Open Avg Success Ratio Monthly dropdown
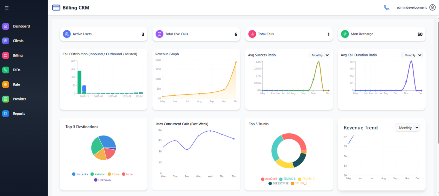The height and width of the screenshot is (196, 439). [x=319, y=55]
